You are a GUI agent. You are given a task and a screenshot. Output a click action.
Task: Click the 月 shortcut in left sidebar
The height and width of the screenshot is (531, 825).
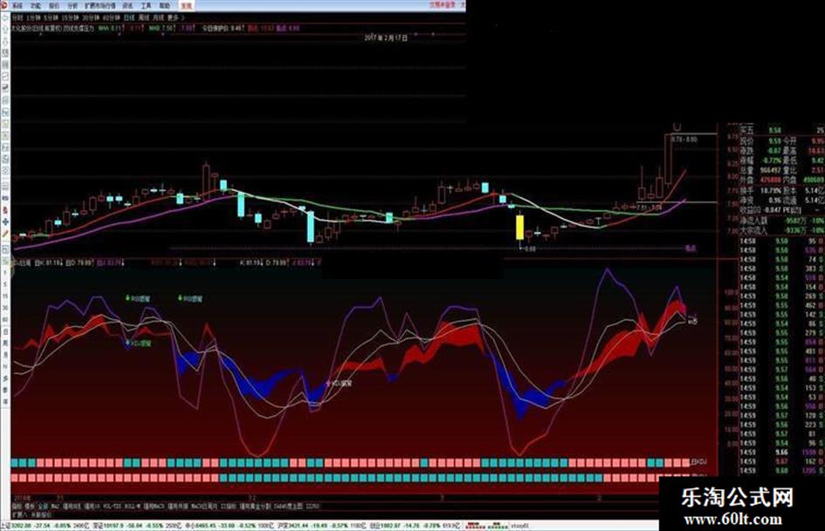pyautogui.click(x=5, y=354)
